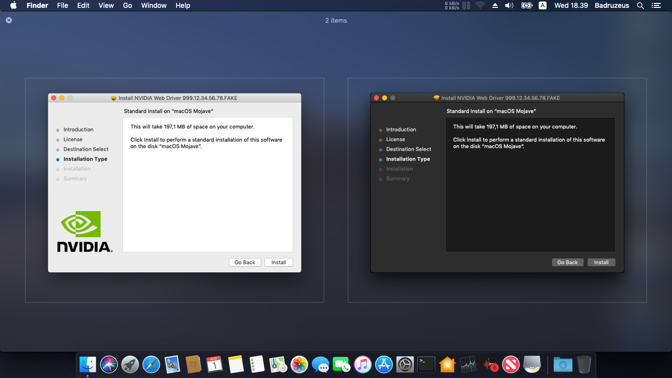Viewport: 672px width, 378px height.
Task: Open the Window menu
Action: click(x=154, y=5)
